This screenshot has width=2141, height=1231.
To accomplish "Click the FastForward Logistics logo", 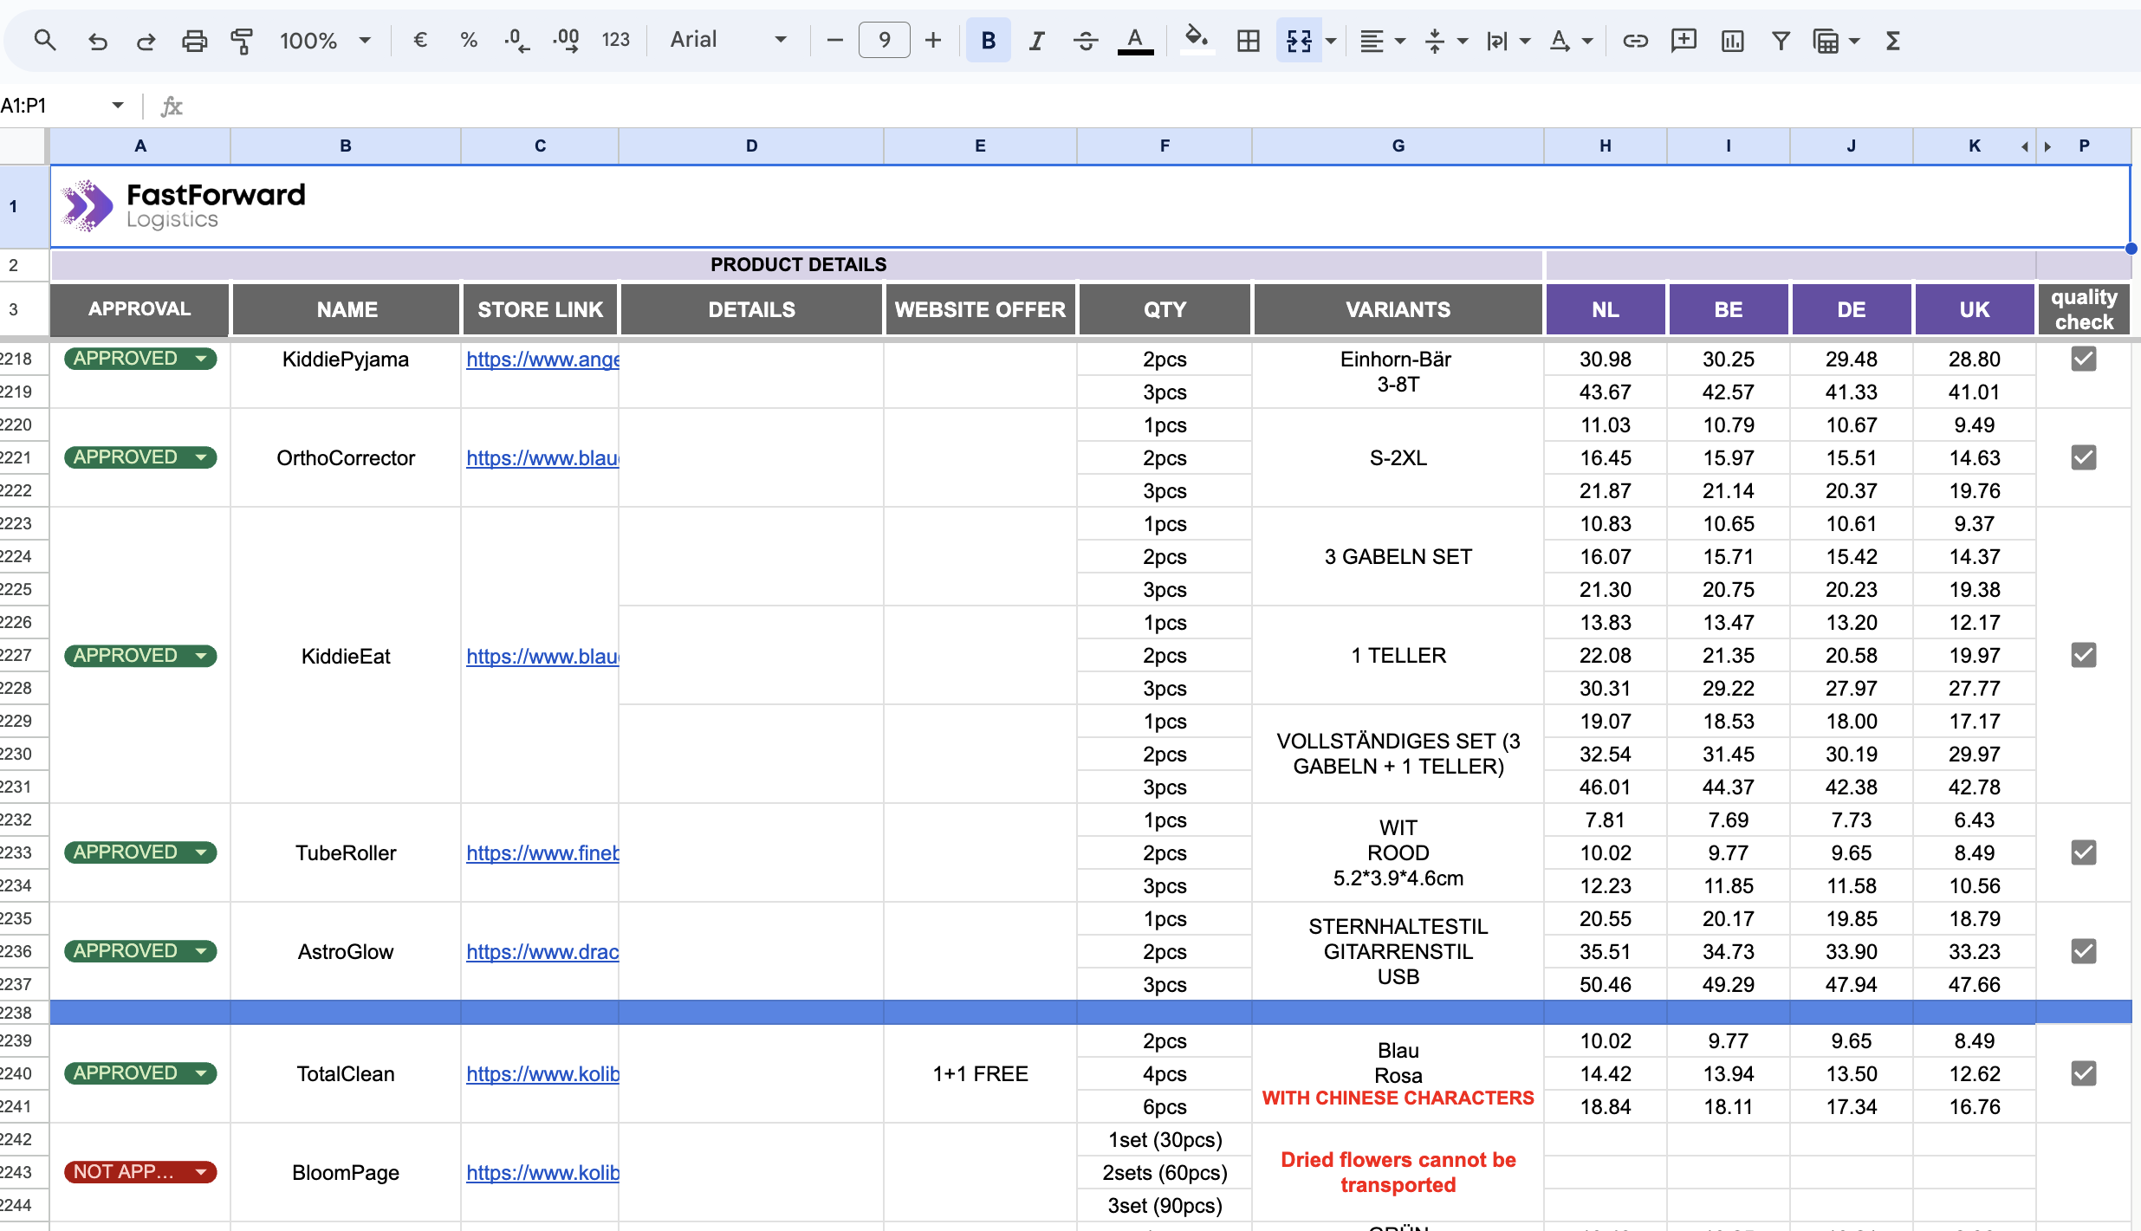I will [184, 206].
